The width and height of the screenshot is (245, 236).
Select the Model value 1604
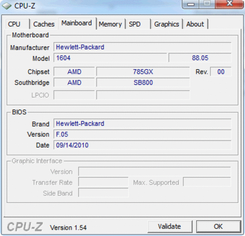110,58
